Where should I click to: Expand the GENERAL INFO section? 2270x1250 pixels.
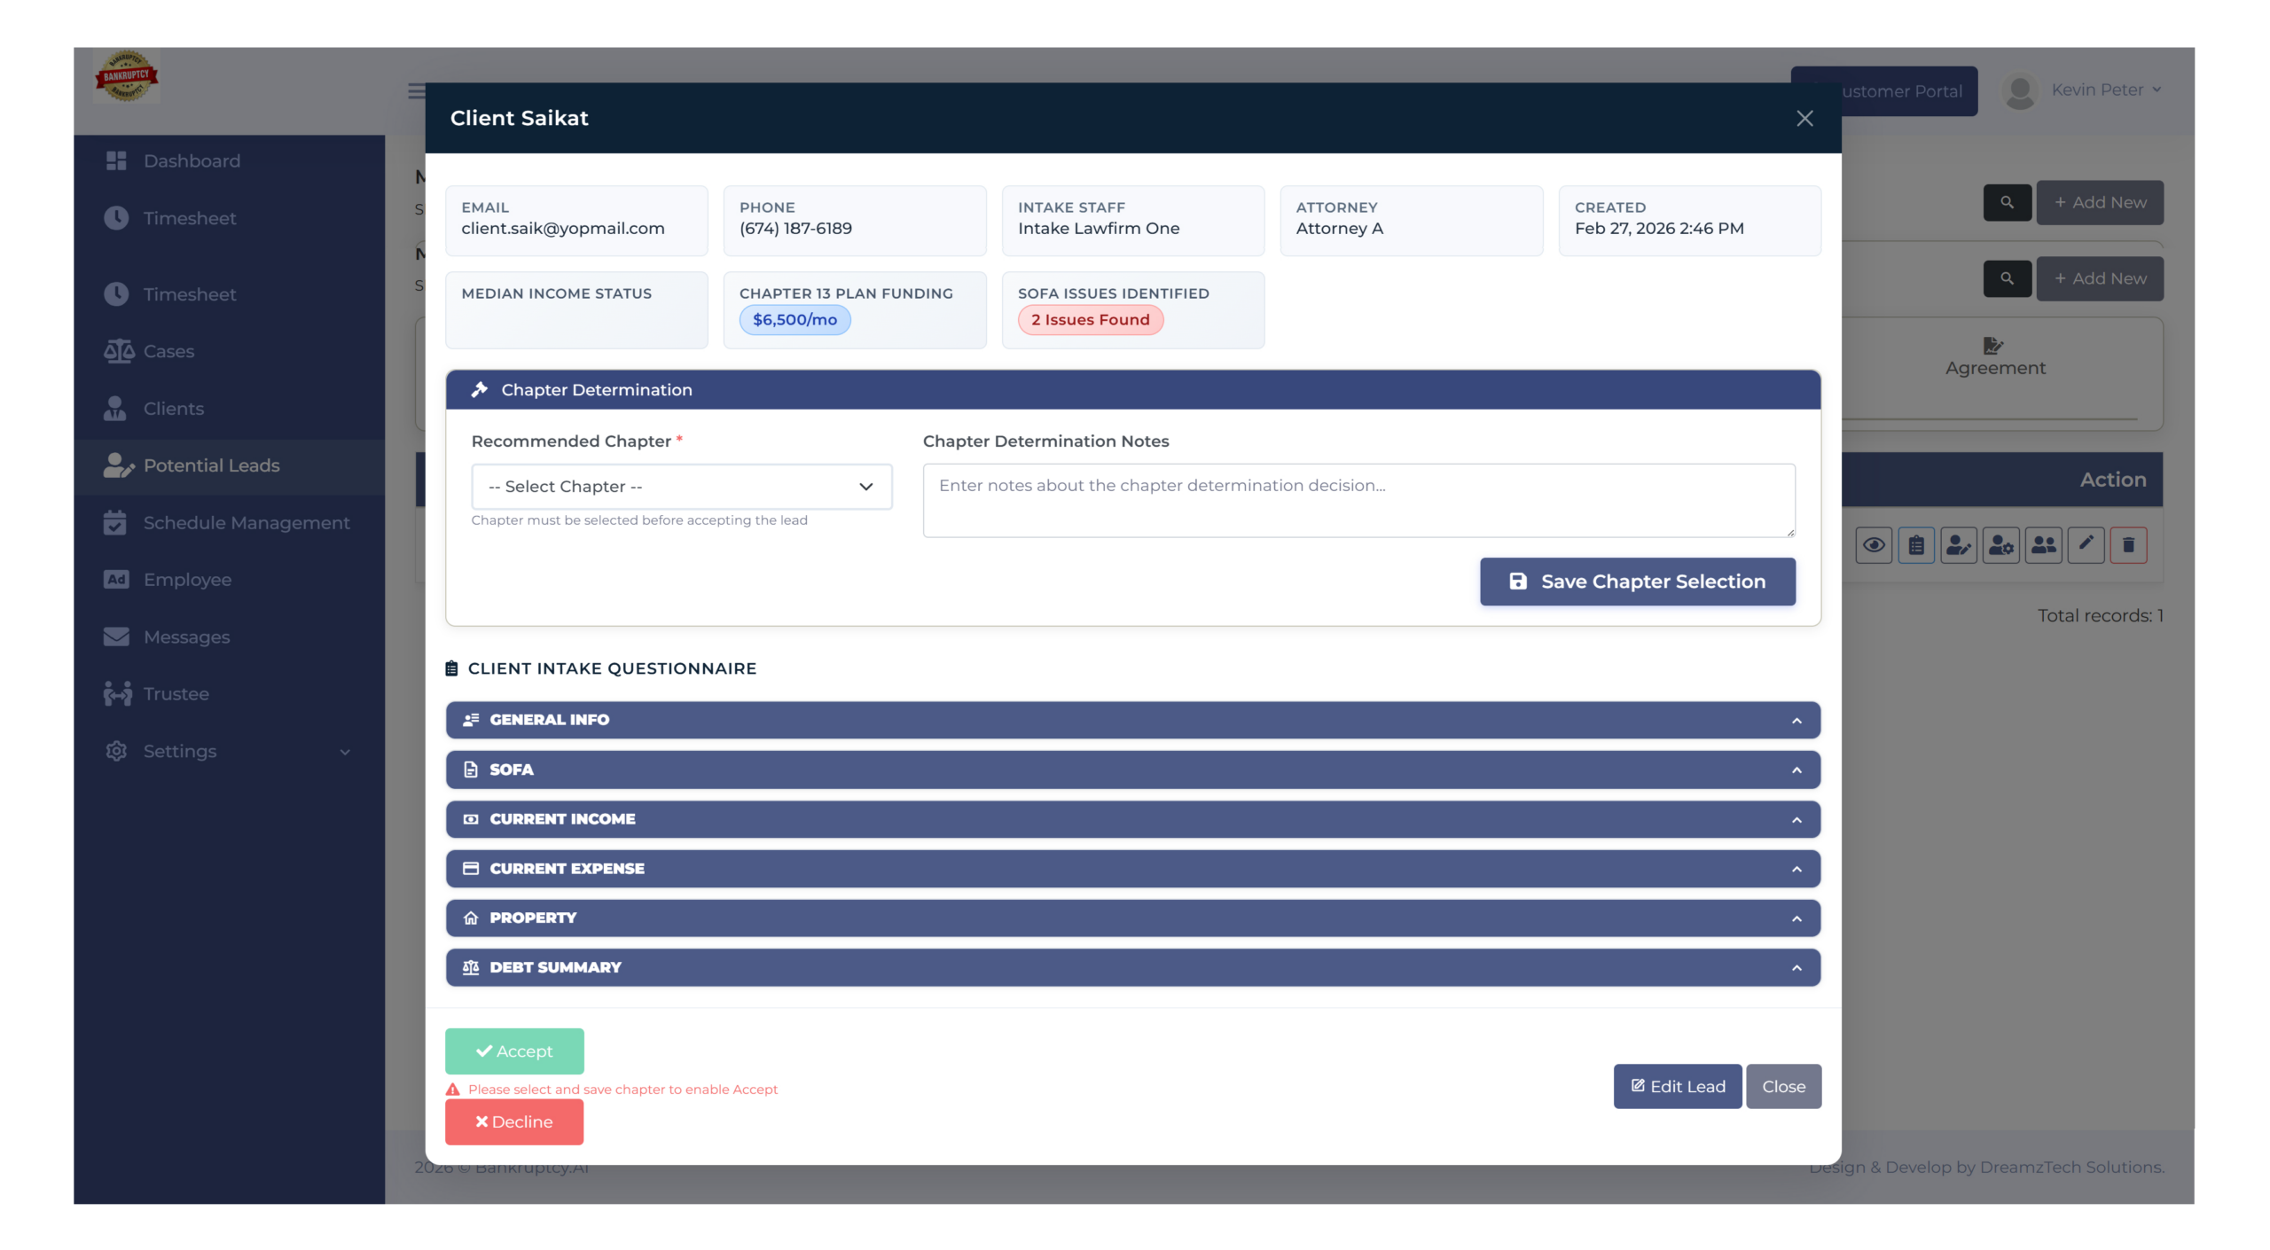click(1132, 720)
